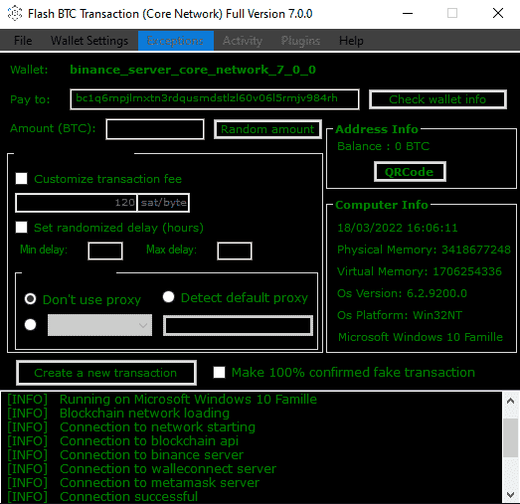The image size is (520, 504).
Task: Click the Os Platform: Win32NT line
Action: 400,315
